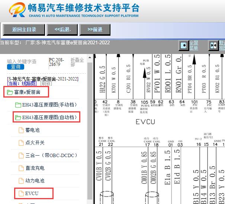
Task: Click wire label E1a B 1.5
Action: click(x=167, y=168)
